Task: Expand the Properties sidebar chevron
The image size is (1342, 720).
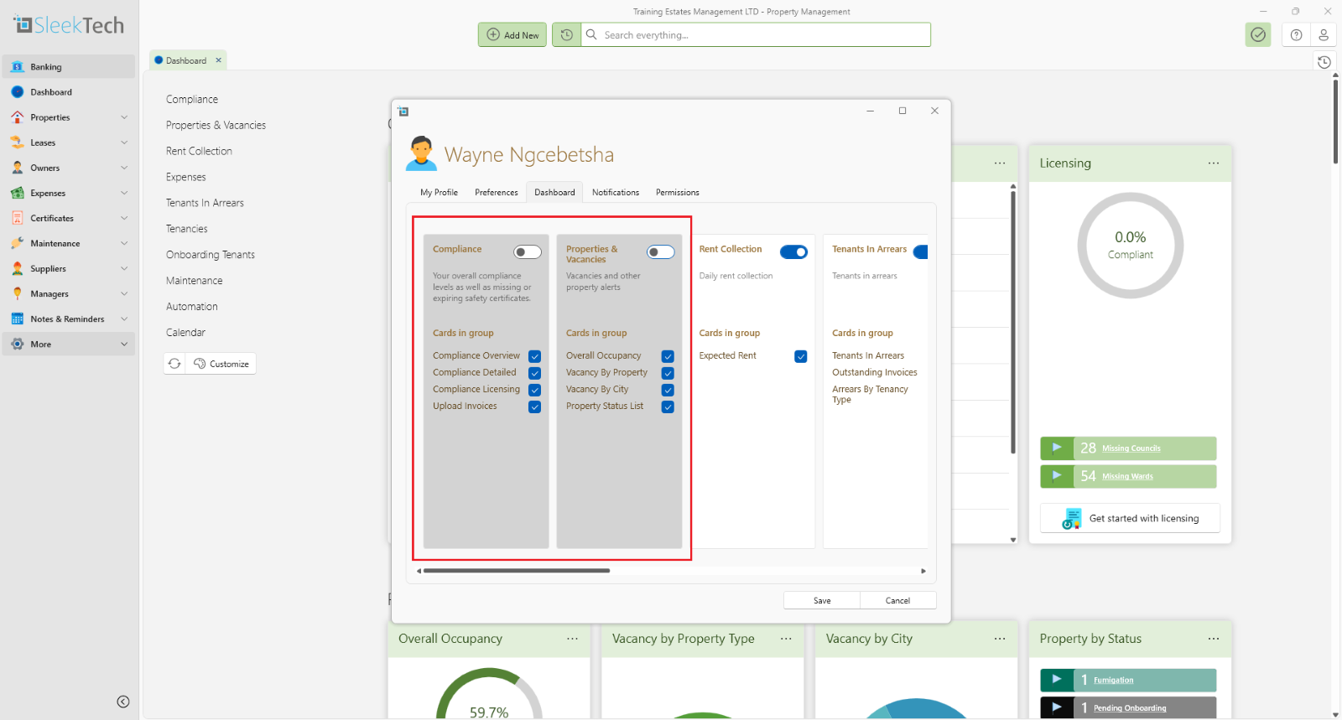Action: click(124, 117)
